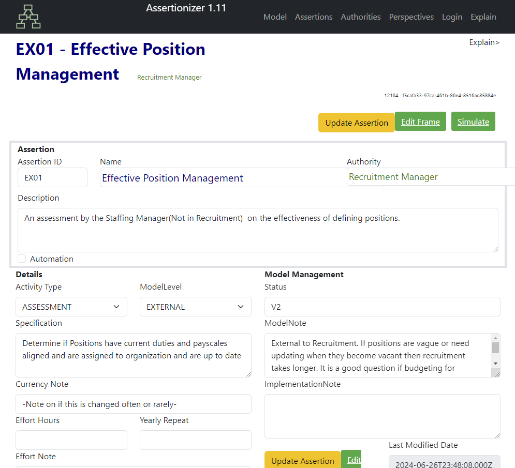Click the ModelNote scrollbar down arrow

click(x=496, y=364)
